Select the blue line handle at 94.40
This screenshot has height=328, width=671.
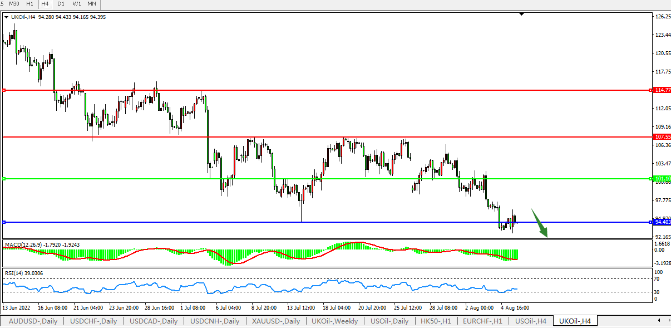(4, 222)
